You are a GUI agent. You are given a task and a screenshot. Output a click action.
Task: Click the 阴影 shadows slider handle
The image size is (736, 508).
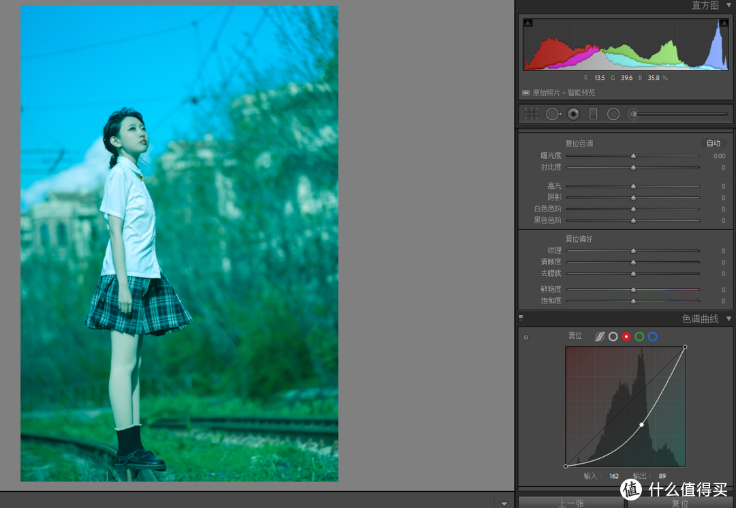coord(633,197)
